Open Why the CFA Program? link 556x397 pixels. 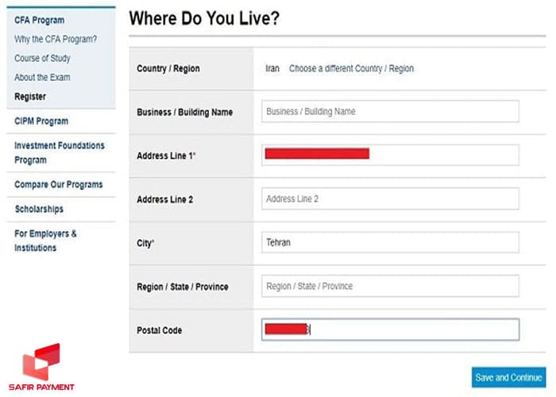(x=56, y=39)
